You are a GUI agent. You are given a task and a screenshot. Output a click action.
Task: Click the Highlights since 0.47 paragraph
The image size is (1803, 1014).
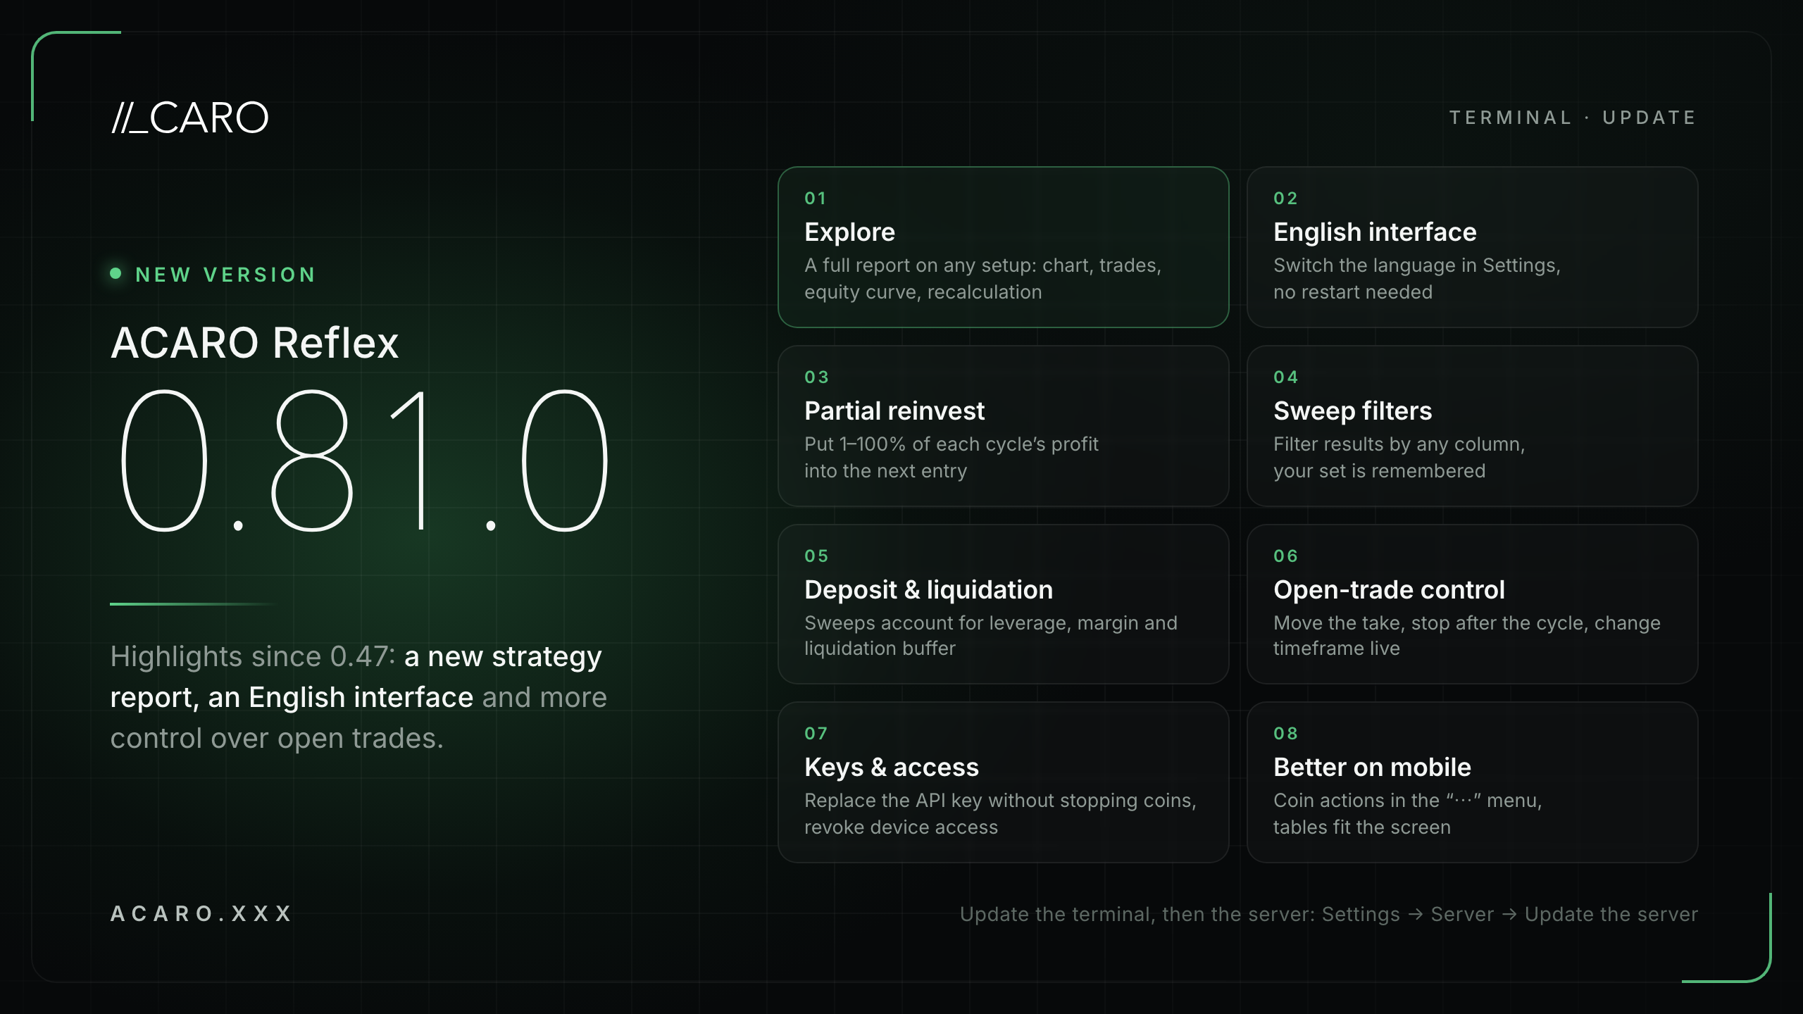pos(358,697)
